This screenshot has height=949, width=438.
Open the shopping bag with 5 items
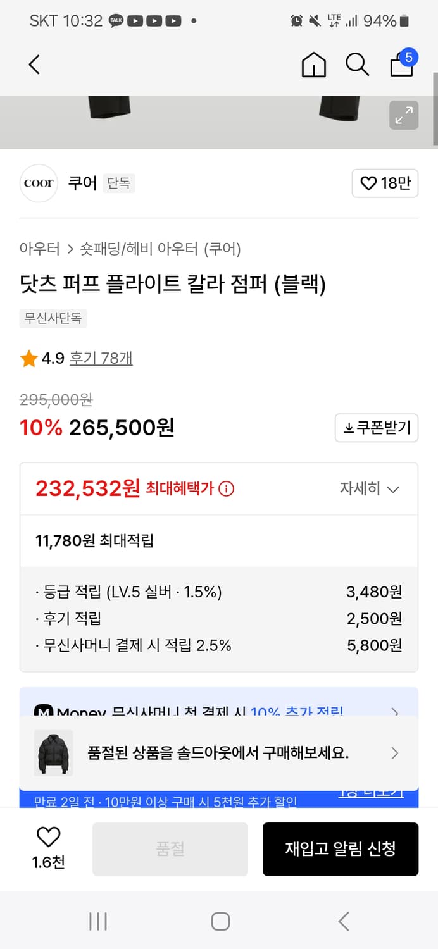tap(401, 66)
